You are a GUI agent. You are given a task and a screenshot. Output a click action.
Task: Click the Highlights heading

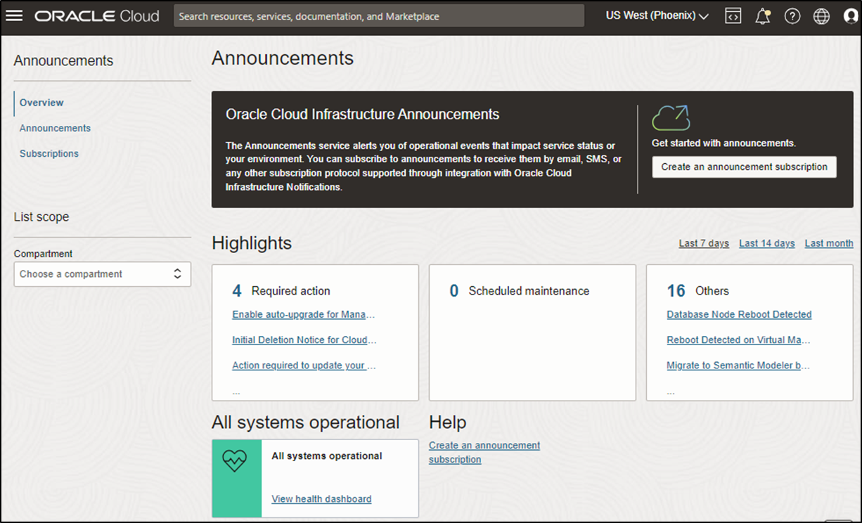252,243
